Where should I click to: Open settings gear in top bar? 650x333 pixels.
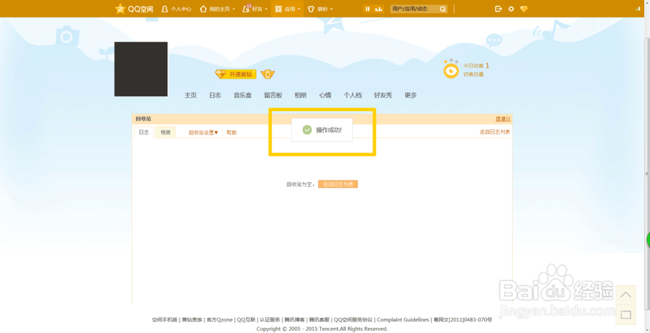click(x=511, y=8)
